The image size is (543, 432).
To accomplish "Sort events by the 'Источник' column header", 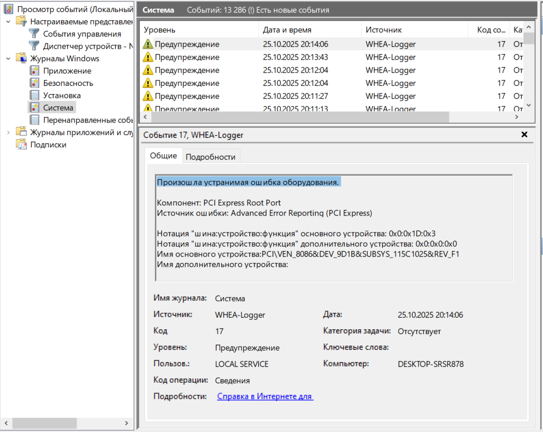I will coord(414,30).
